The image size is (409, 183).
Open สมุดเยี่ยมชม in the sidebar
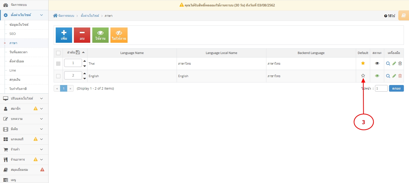tap(24, 170)
